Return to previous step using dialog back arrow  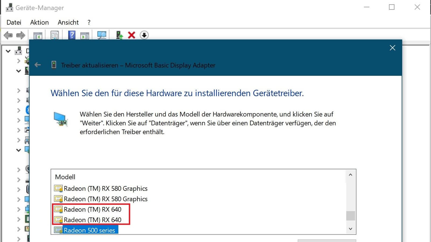click(38, 65)
